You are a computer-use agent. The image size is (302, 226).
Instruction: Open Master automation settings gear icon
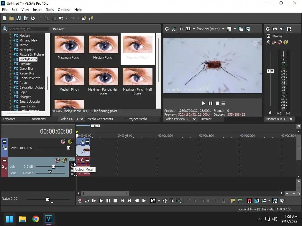(x=274, y=42)
